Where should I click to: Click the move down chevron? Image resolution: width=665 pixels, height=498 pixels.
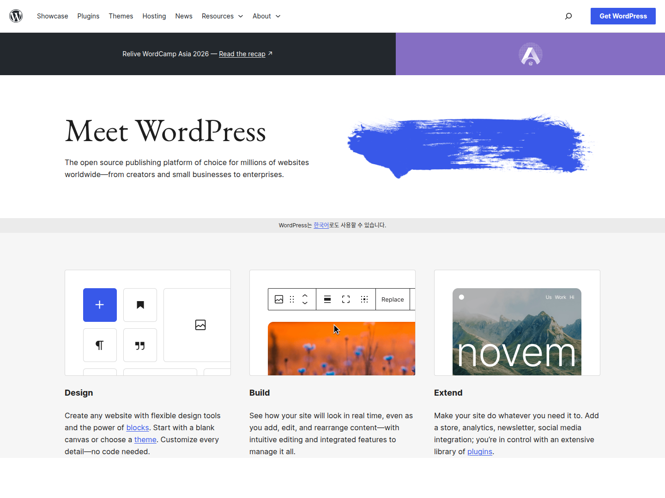coord(305,303)
